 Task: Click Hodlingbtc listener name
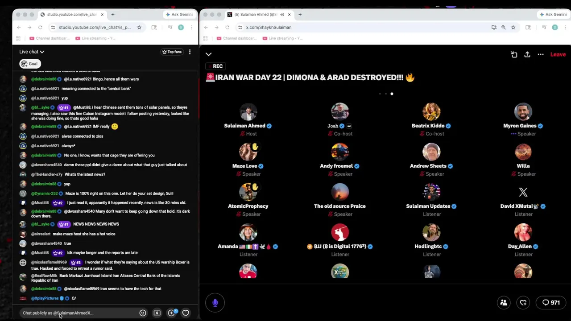[428, 246]
